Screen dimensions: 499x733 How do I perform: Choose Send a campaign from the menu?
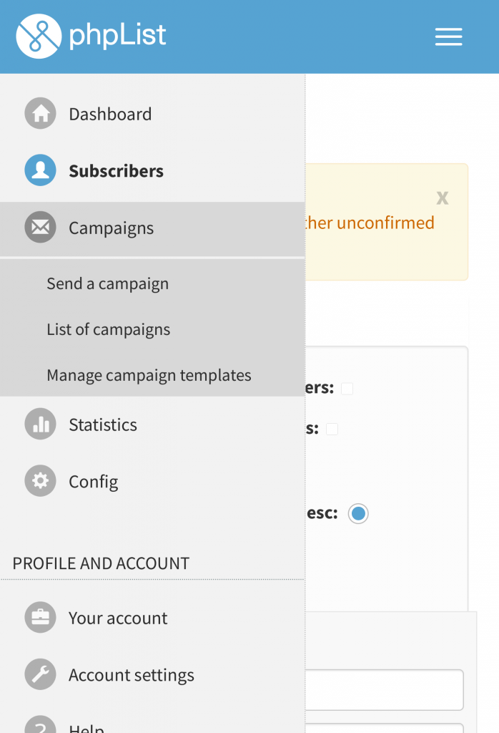107,283
